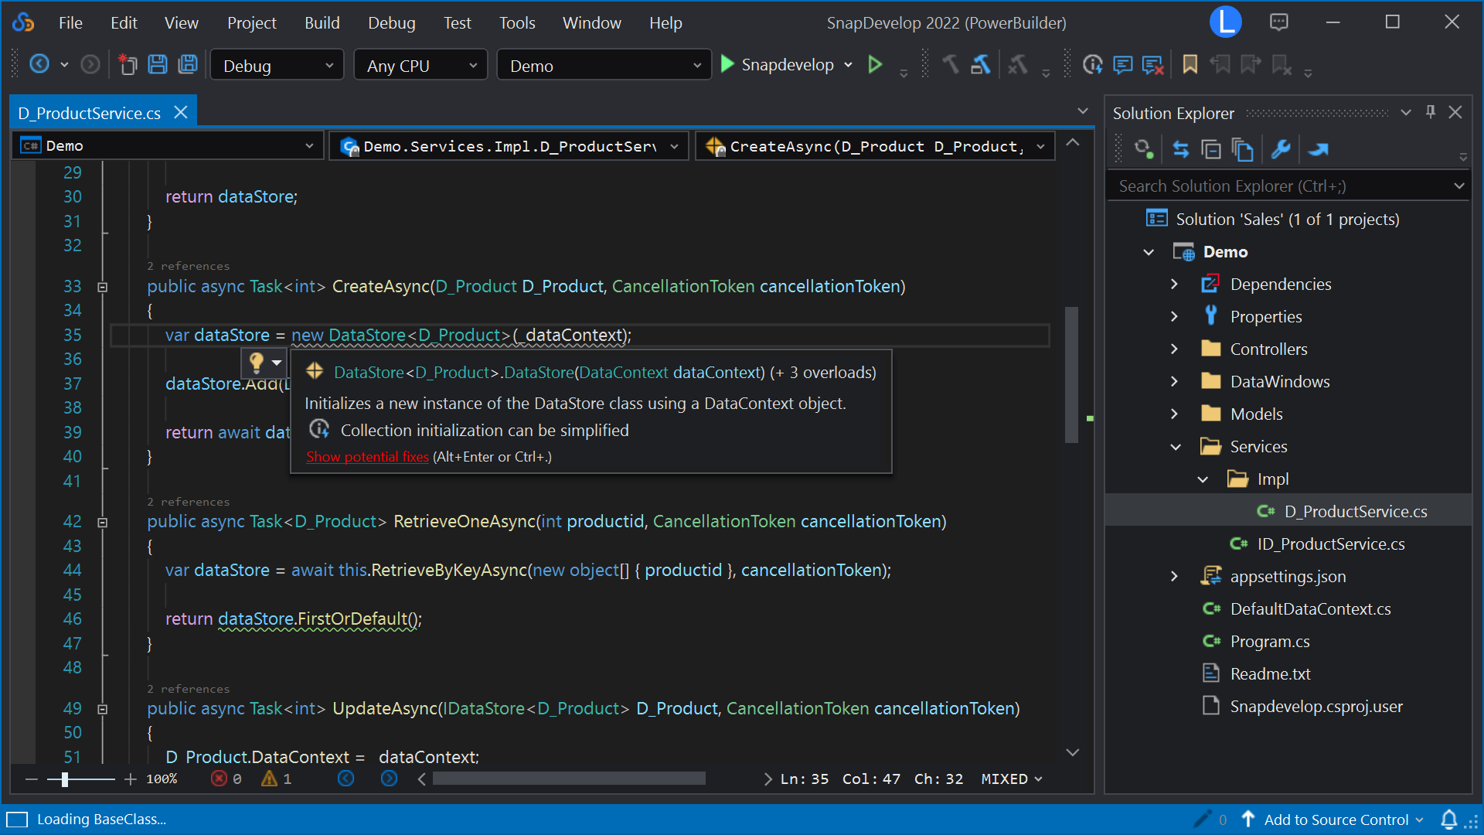Pin the Solution Explorer panel
This screenshot has width=1484, height=835.
[1431, 112]
